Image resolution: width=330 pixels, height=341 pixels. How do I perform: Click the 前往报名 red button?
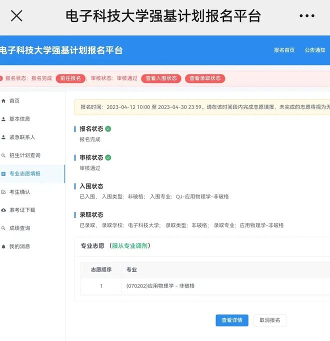[70, 78]
